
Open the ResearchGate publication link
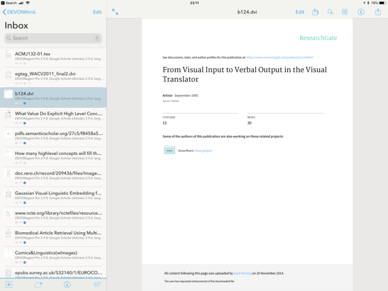click(x=280, y=58)
